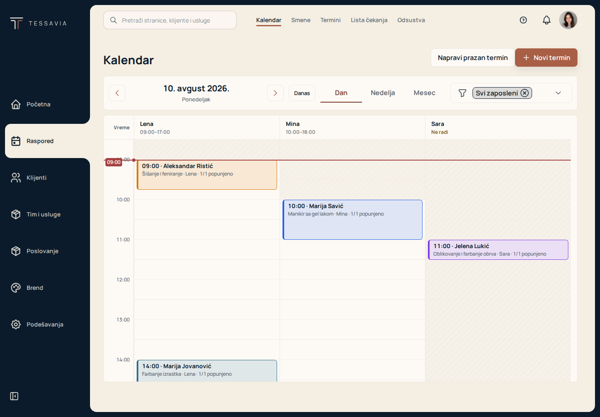Image resolution: width=600 pixels, height=417 pixels.
Task: Click the 09:00 current time marker
Action: (114, 162)
